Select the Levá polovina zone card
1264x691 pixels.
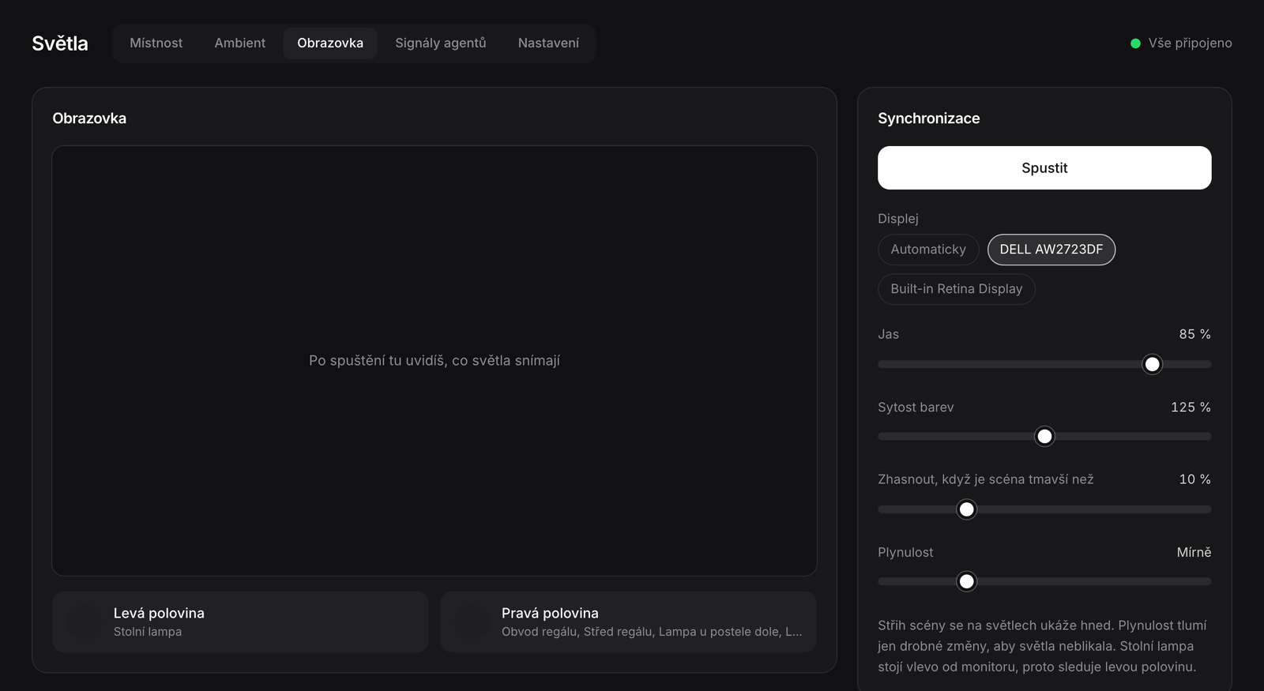click(240, 622)
